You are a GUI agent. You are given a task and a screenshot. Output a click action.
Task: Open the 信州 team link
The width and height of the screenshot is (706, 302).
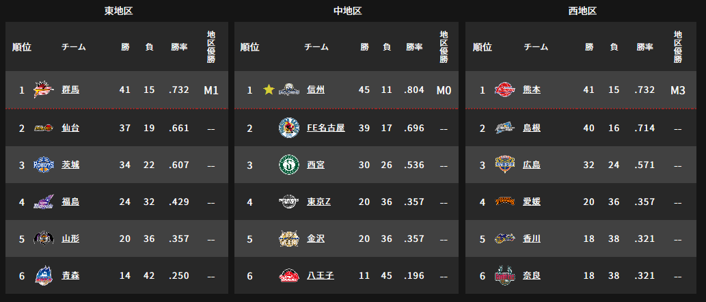[x=316, y=90]
